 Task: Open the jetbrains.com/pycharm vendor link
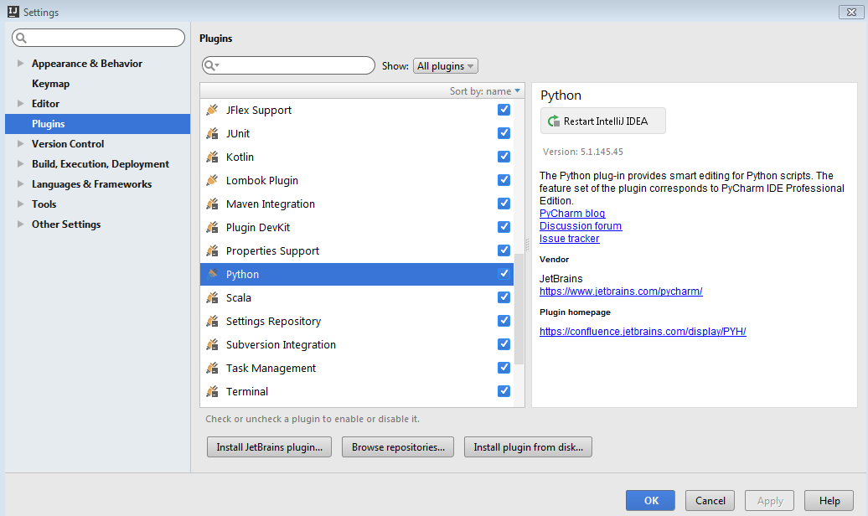[x=621, y=292]
